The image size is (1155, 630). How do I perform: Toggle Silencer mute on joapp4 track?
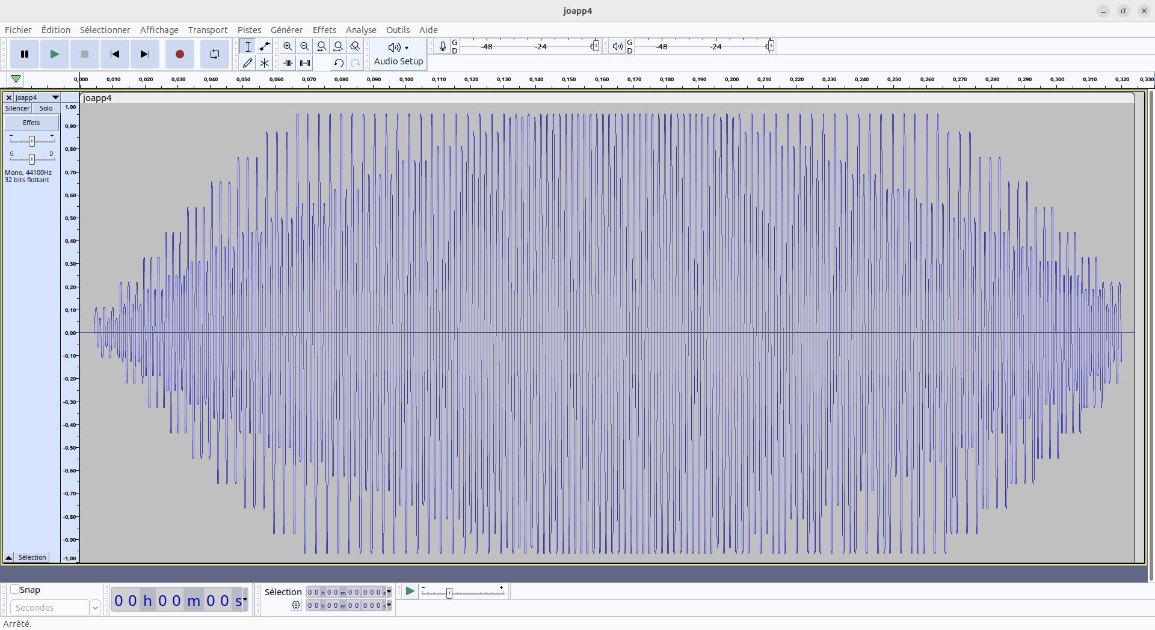click(x=17, y=108)
